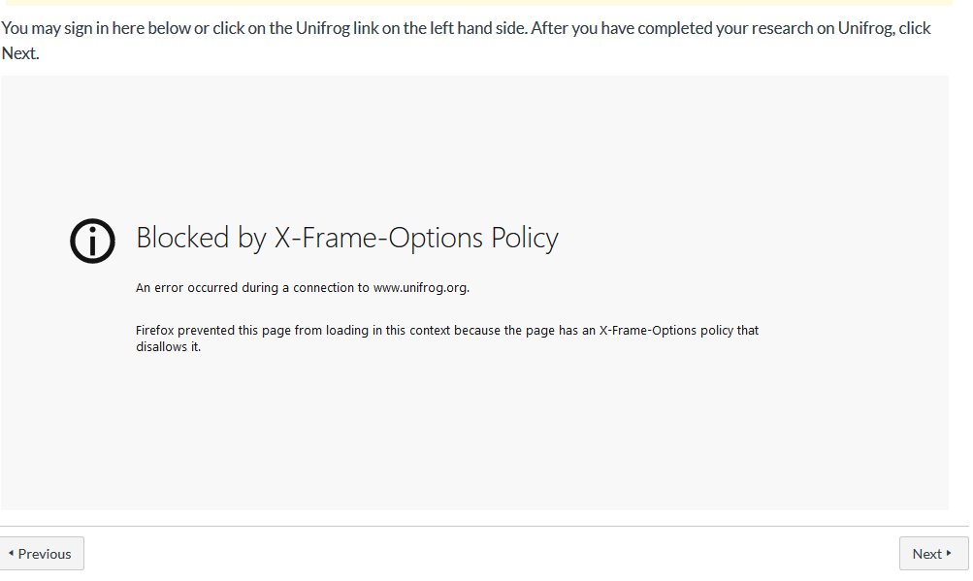Screen dimensions: 973x581
Task: Click the word 'Next.' ending the instructions
Action: (20, 53)
